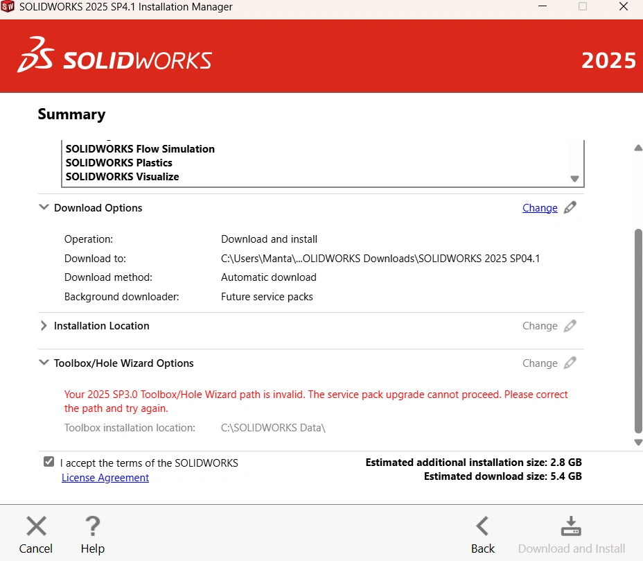Click the 'Future service packs' value

(267, 297)
